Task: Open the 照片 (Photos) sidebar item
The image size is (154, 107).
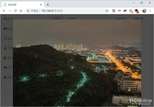Action: (9, 19)
